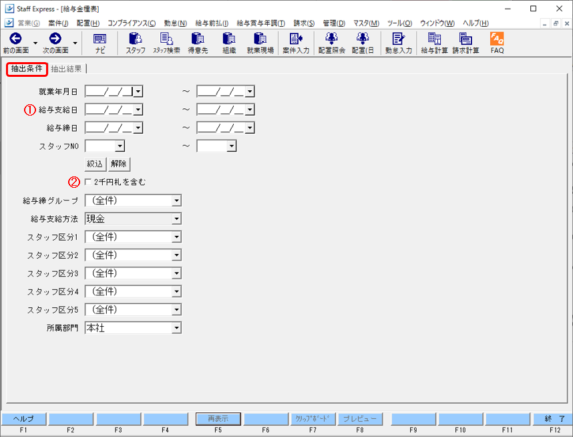Click the document icon beside 営業 menu
This screenshot has width=573, height=437.
tap(9, 23)
